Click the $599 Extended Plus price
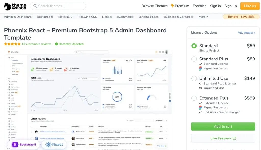 point(250,98)
